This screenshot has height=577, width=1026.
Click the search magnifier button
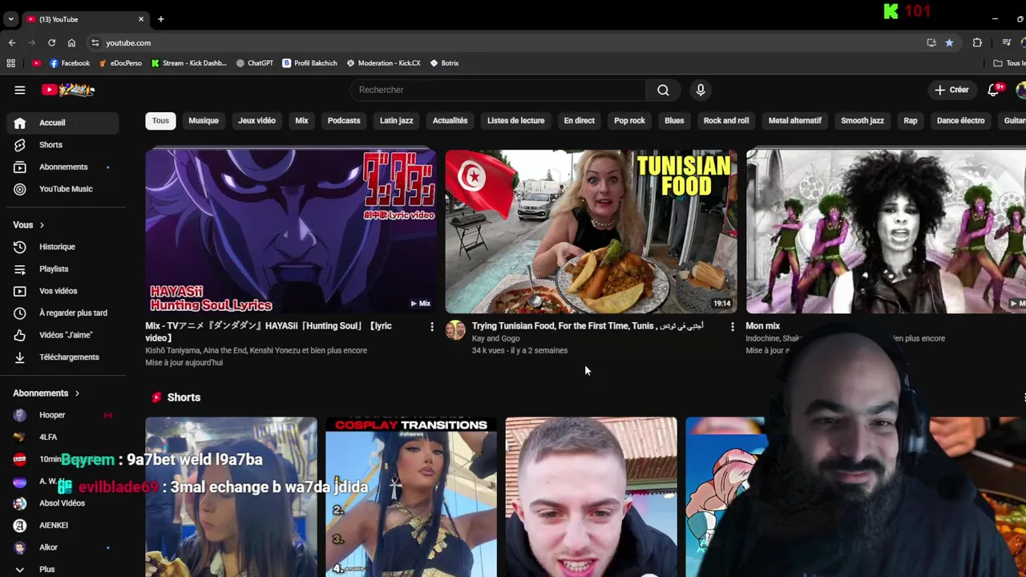663,90
